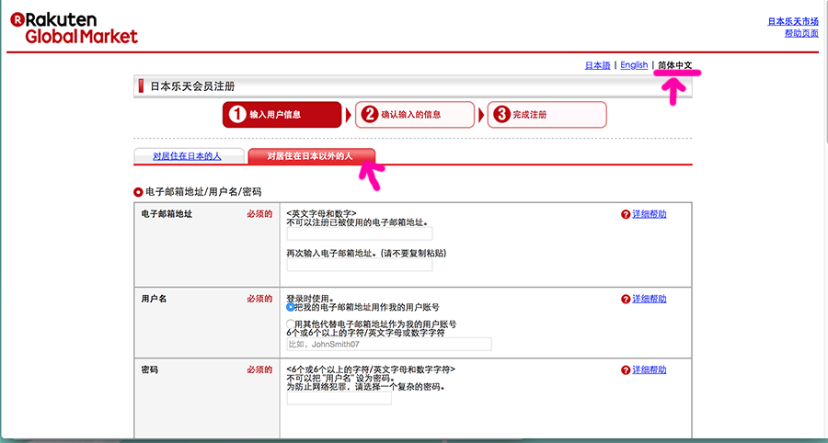Switch to residents living in Japan tab

tap(188, 156)
